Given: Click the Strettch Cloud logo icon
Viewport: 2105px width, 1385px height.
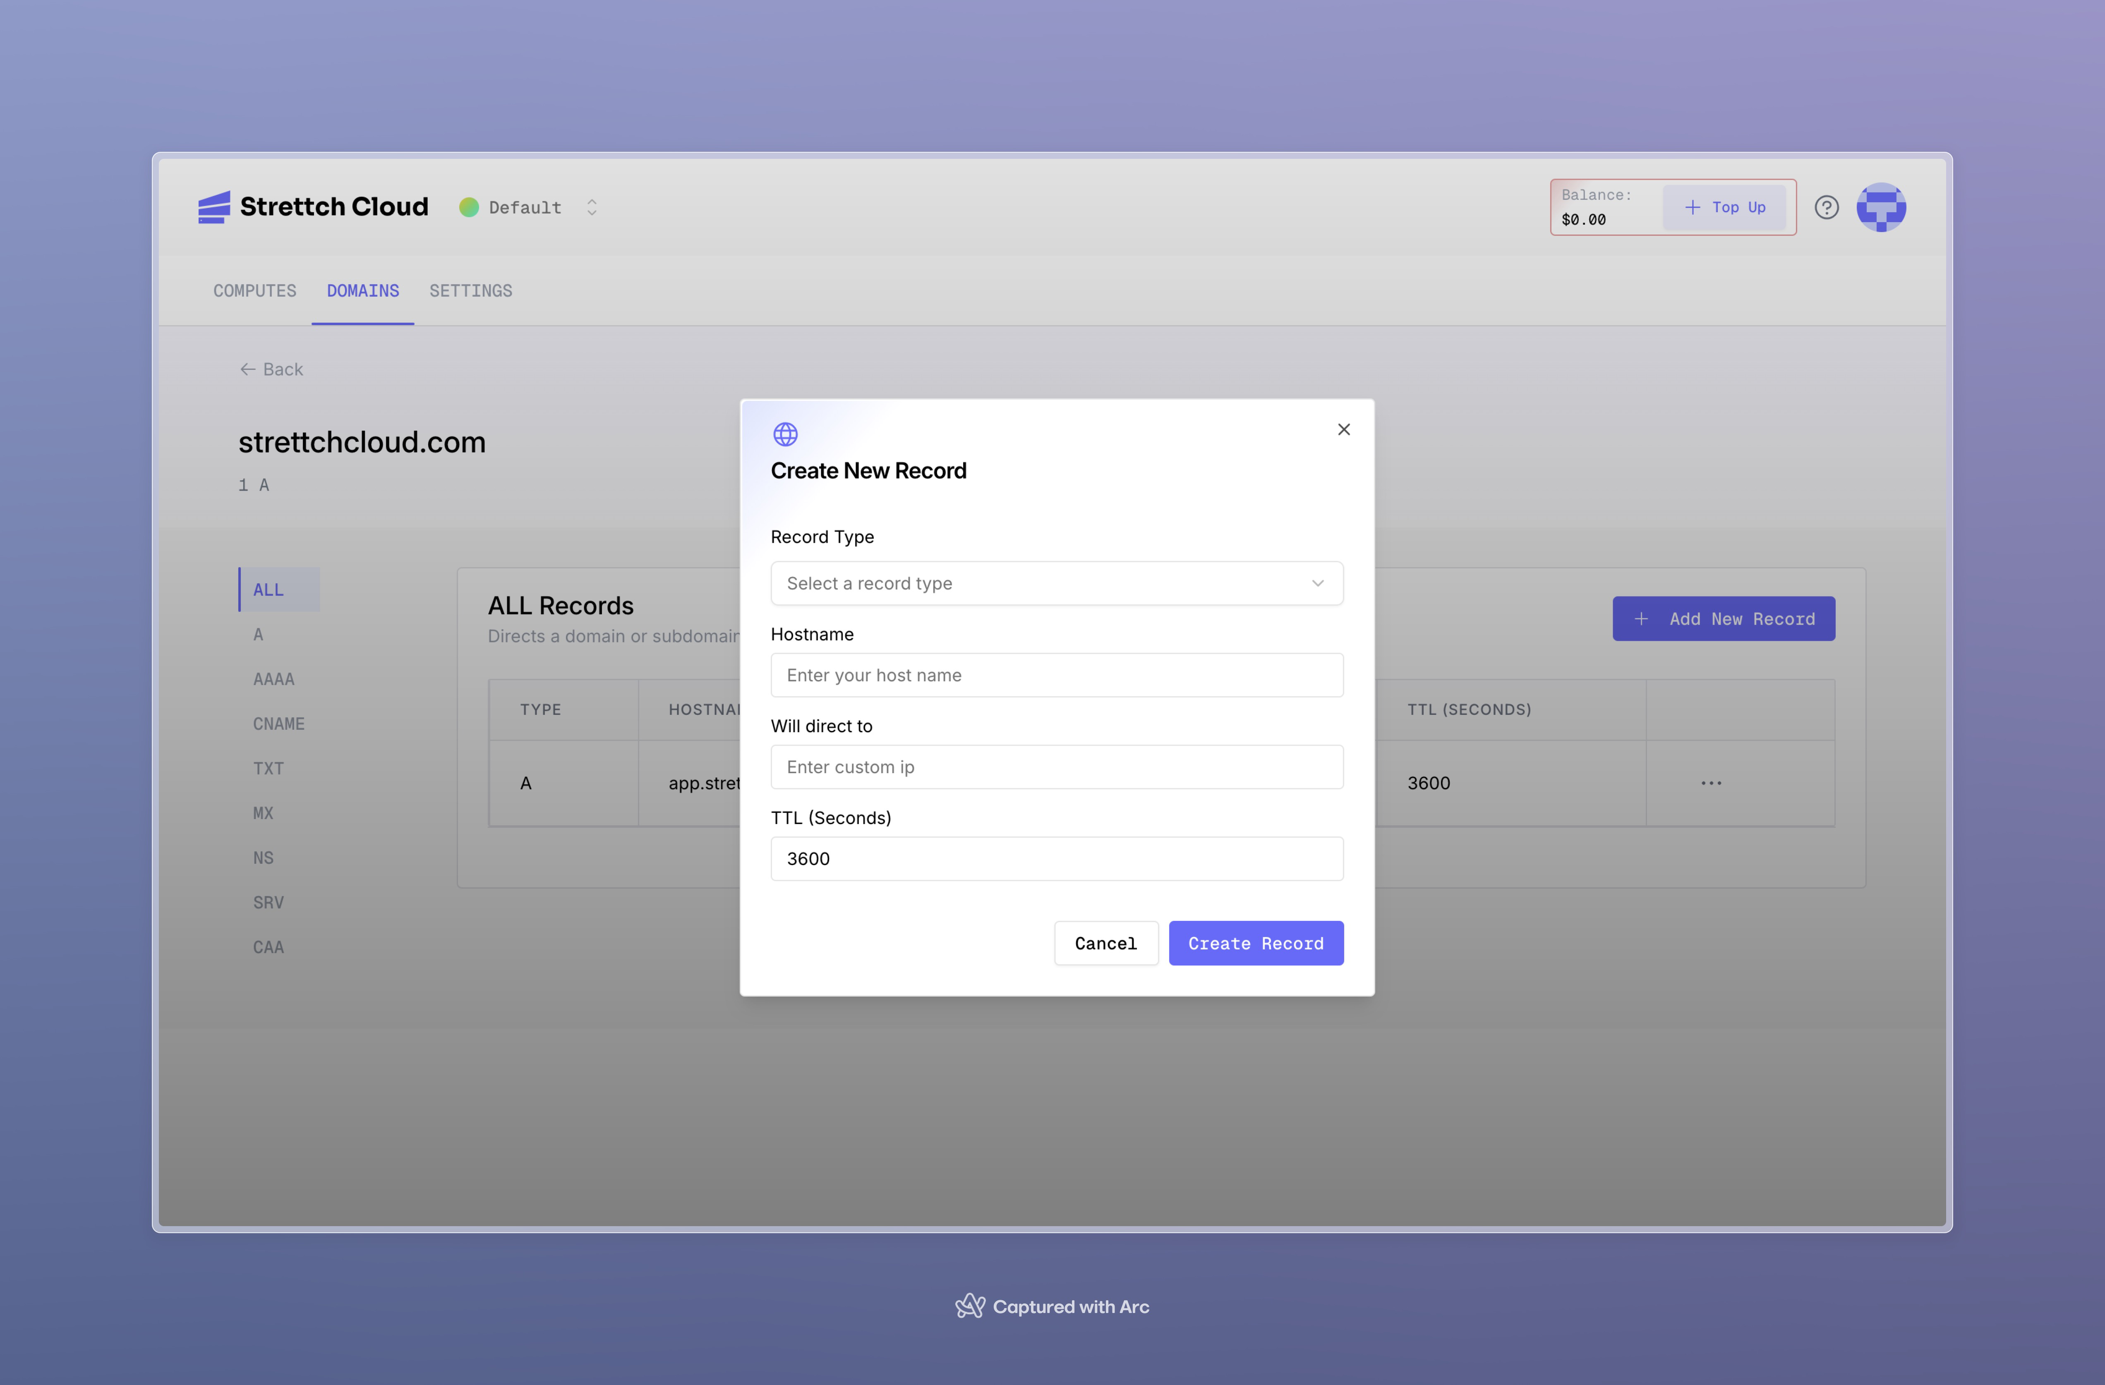Looking at the screenshot, I should coord(213,207).
